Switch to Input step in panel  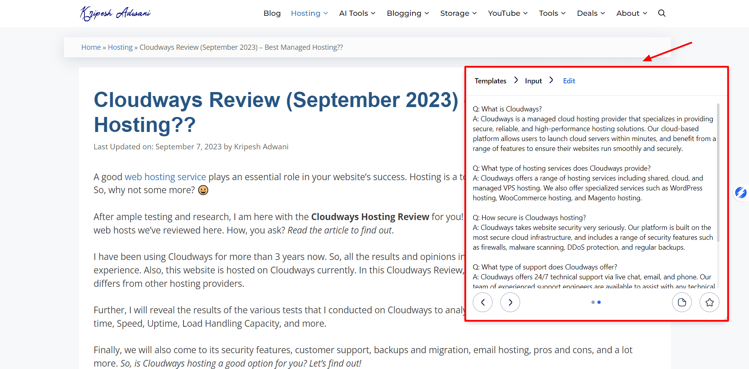click(x=533, y=81)
